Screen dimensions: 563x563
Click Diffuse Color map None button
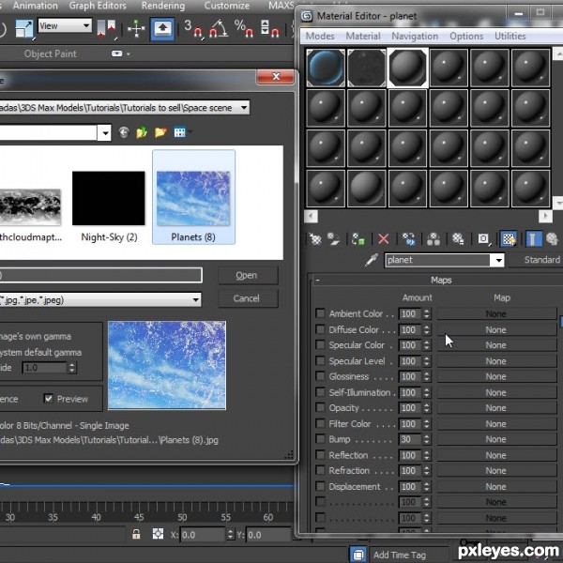tap(496, 329)
